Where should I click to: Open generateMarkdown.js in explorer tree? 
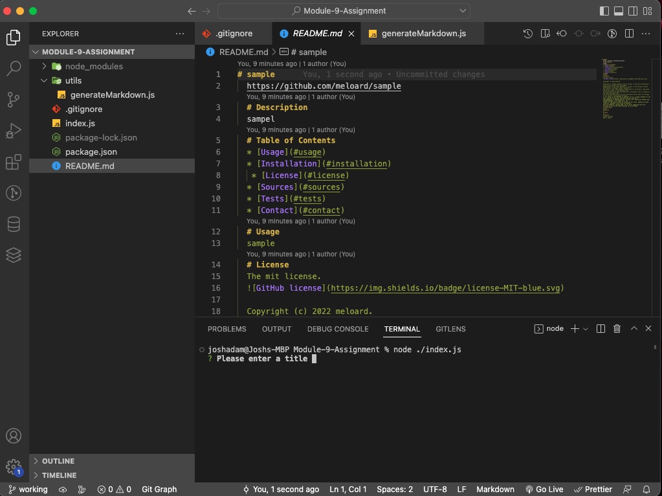tap(112, 95)
